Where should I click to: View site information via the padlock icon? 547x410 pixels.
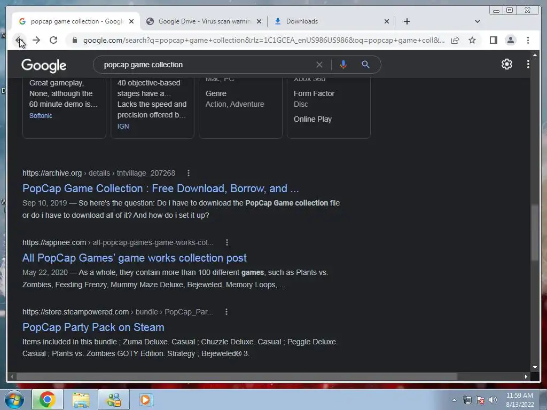coord(74,40)
